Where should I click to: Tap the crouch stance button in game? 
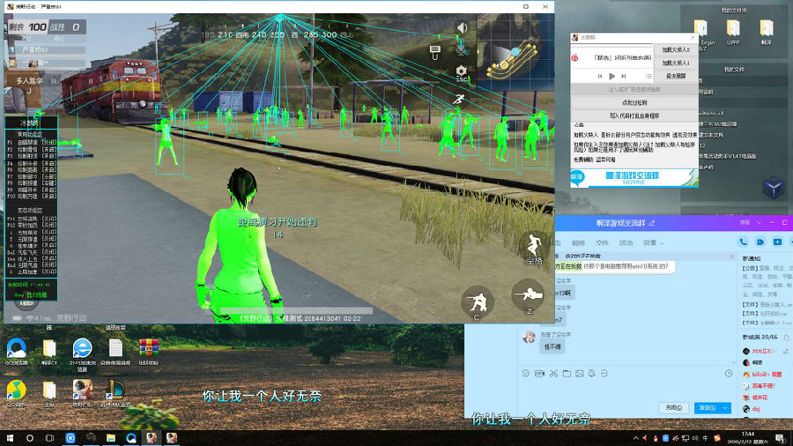click(x=476, y=301)
